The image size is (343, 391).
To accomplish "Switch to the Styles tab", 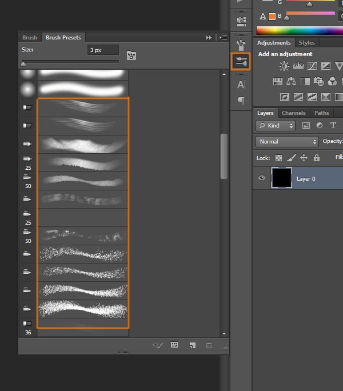I will 306,43.
